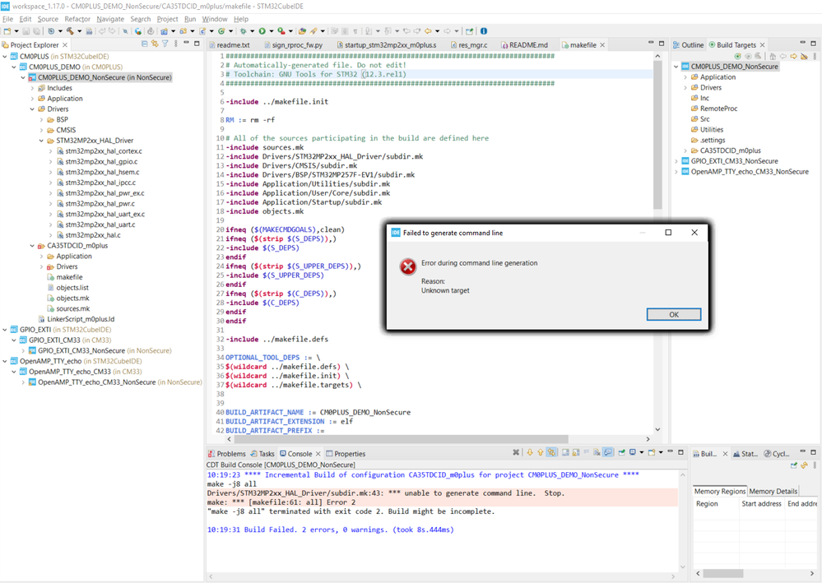Switch to the Memory Details tab
This screenshot has width=822, height=583.
point(773,492)
